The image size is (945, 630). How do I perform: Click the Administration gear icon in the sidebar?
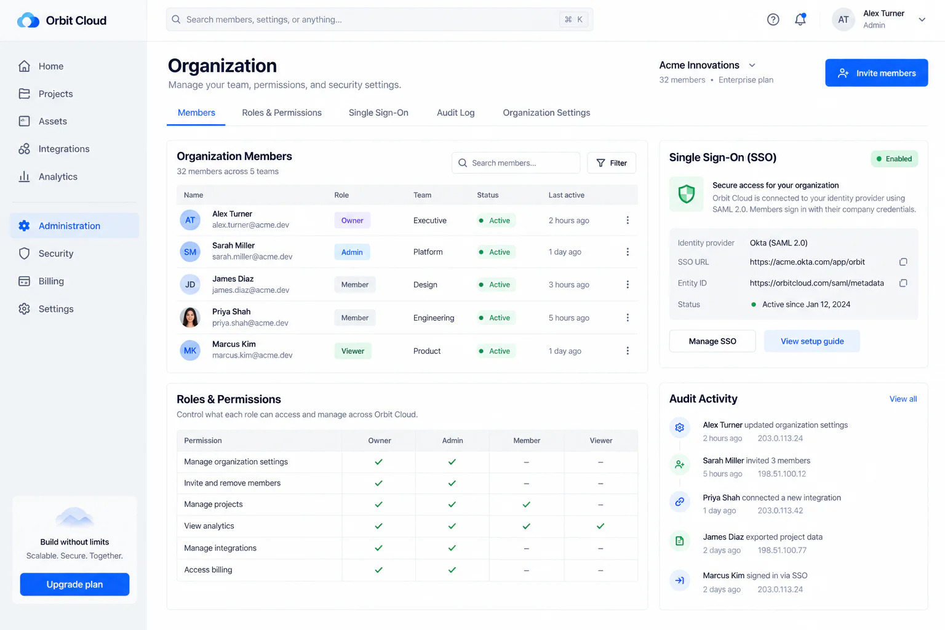point(24,226)
